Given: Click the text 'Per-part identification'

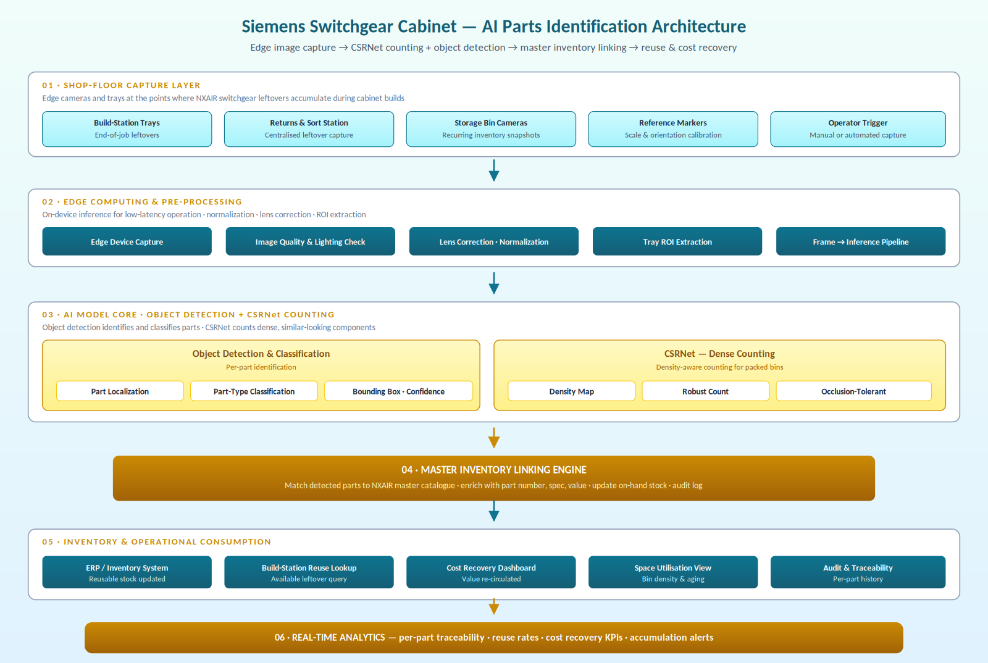Looking at the screenshot, I should [261, 367].
